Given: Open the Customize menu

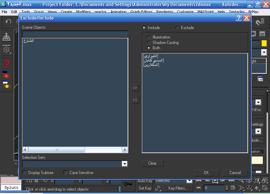Looking at the screenshot, I should (x=185, y=12).
